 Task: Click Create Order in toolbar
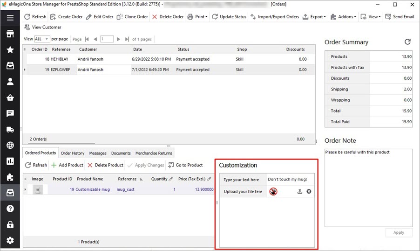67,17
